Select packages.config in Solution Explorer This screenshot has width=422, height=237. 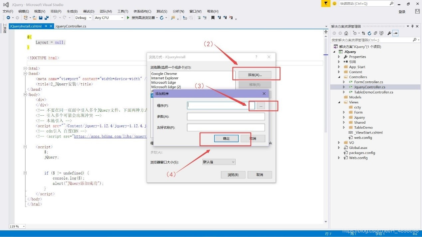click(362, 153)
